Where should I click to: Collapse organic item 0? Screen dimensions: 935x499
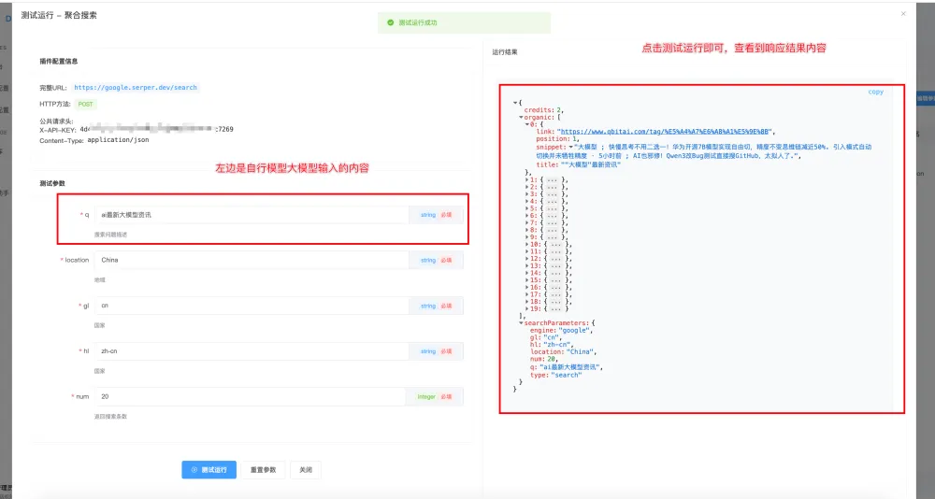tap(527, 124)
